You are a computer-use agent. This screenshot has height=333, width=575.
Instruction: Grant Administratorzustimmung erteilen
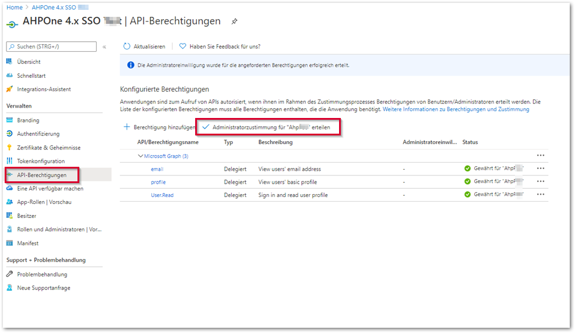tap(267, 127)
